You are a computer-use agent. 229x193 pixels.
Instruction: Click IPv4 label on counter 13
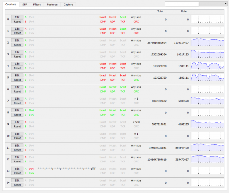coord(31,169)
